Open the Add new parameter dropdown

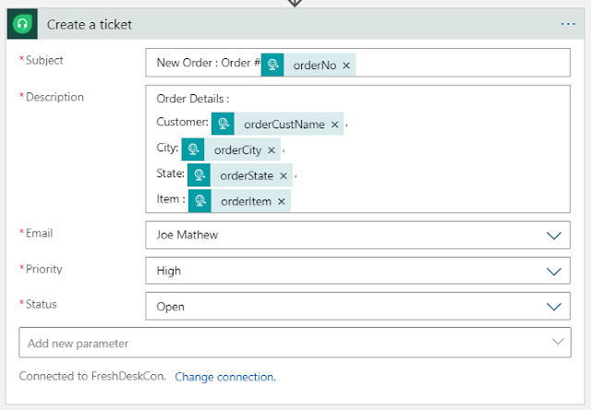click(558, 342)
